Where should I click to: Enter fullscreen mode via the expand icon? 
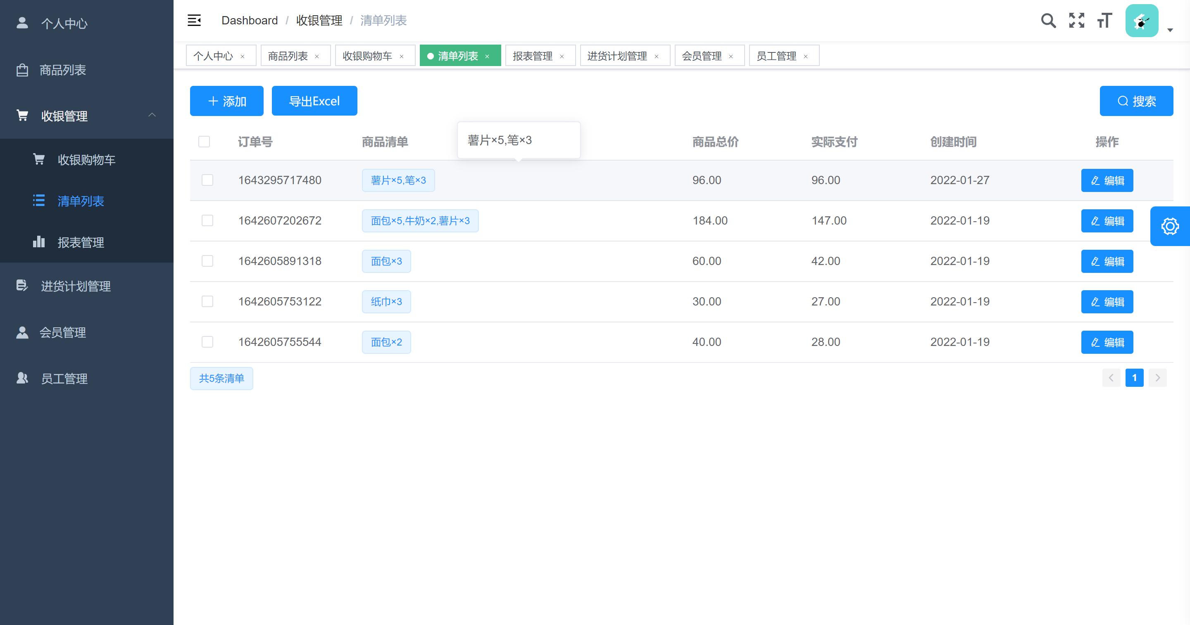(1077, 20)
